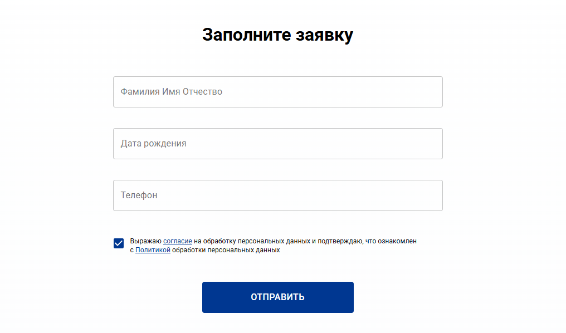
Task: Click the Заполните заявку heading
Action: click(277, 35)
